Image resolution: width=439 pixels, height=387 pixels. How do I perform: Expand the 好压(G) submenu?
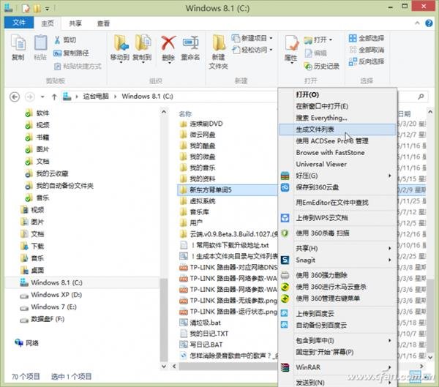tap(337, 176)
